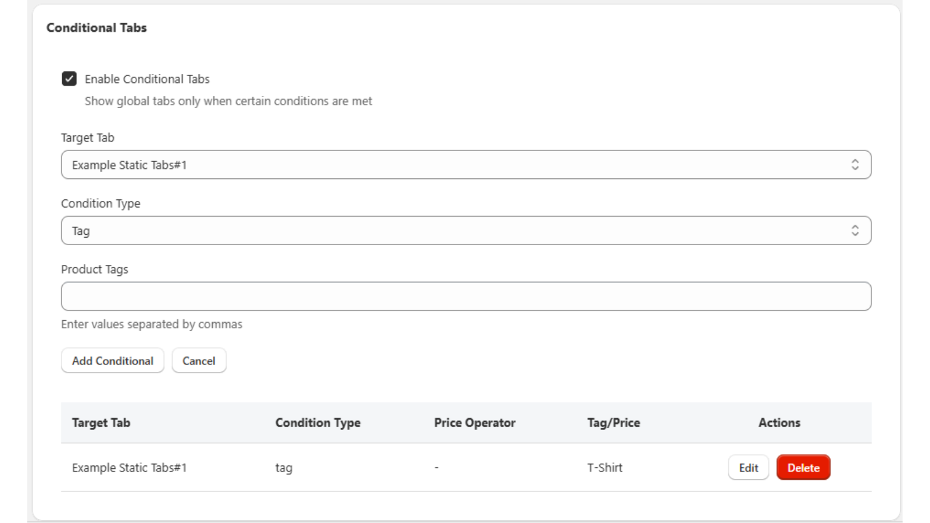This screenshot has height=523, width=930.
Task: Toggle the Enable Conditional Tabs checkbox
Action: coord(69,79)
